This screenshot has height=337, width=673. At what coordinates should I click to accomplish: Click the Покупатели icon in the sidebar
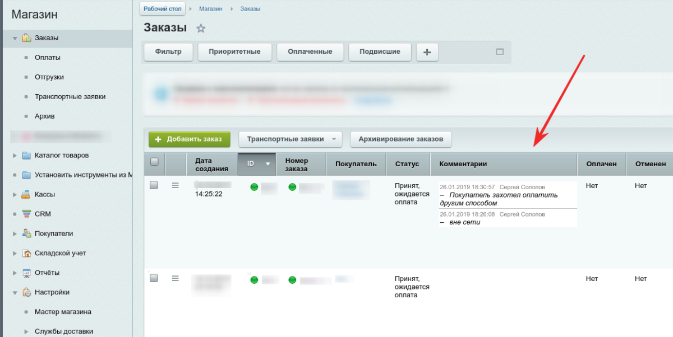(26, 233)
